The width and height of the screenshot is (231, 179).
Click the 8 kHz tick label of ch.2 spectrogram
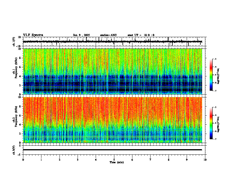pos(20,106)
